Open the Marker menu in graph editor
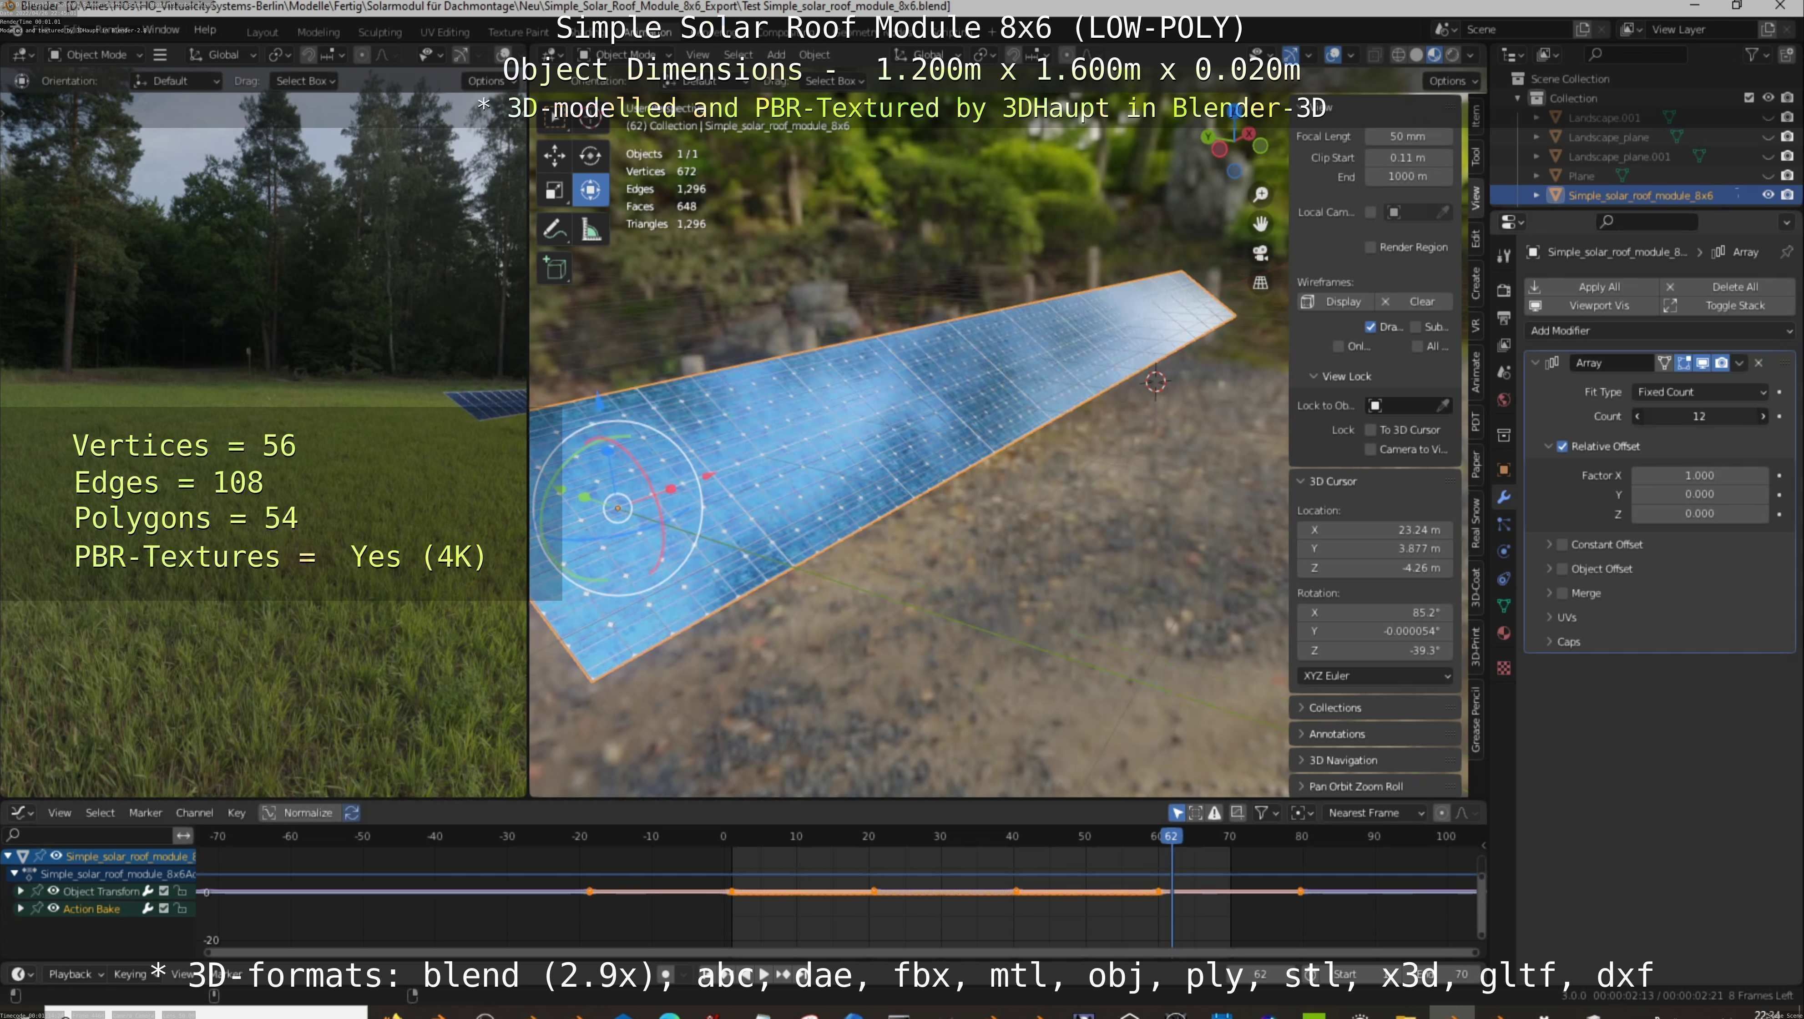Screen dimensions: 1804x1019 coord(145,812)
